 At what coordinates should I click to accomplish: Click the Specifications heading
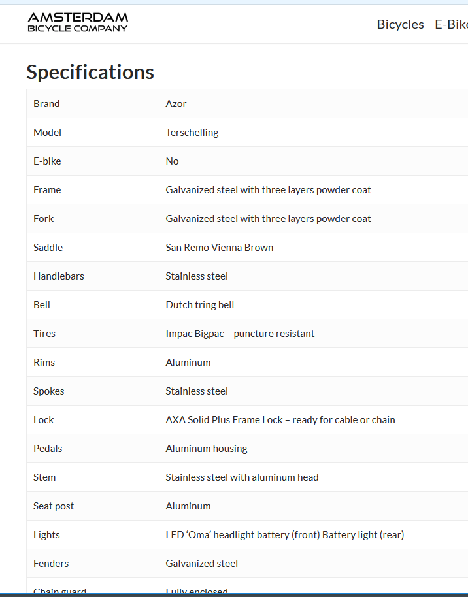tap(90, 72)
